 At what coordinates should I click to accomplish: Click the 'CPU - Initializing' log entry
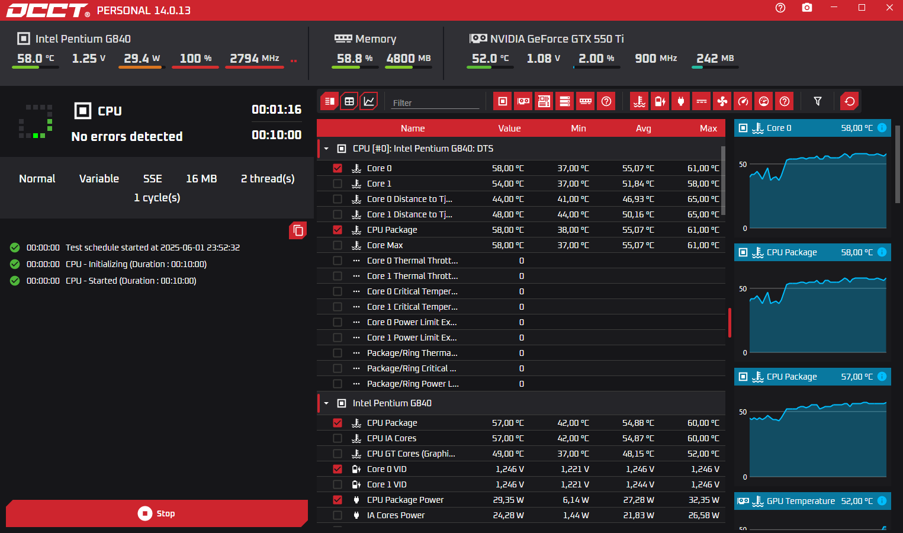tap(136, 264)
